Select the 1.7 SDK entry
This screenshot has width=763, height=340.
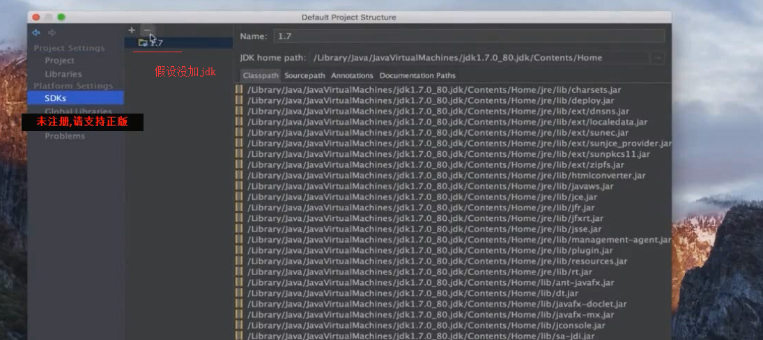tap(178, 42)
